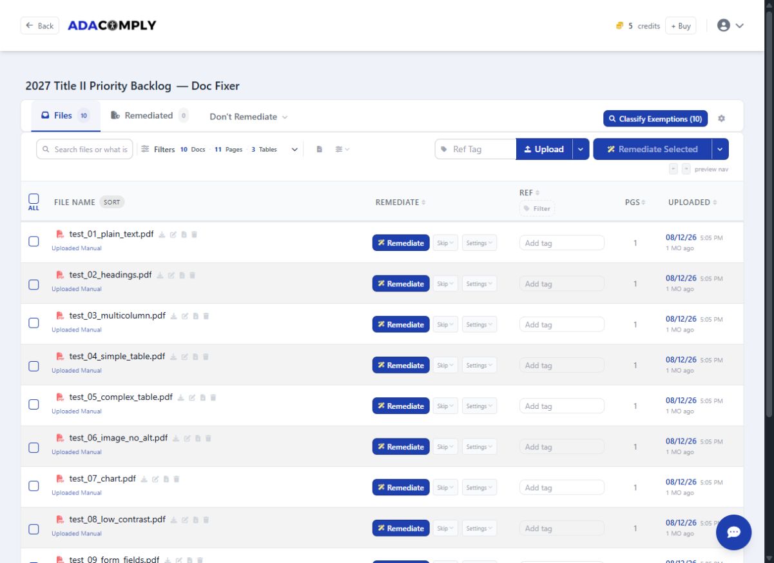Click the coins credits icon in the header
Image resolution: width=774 pixels, height=563 pixels.
point(619,26)
